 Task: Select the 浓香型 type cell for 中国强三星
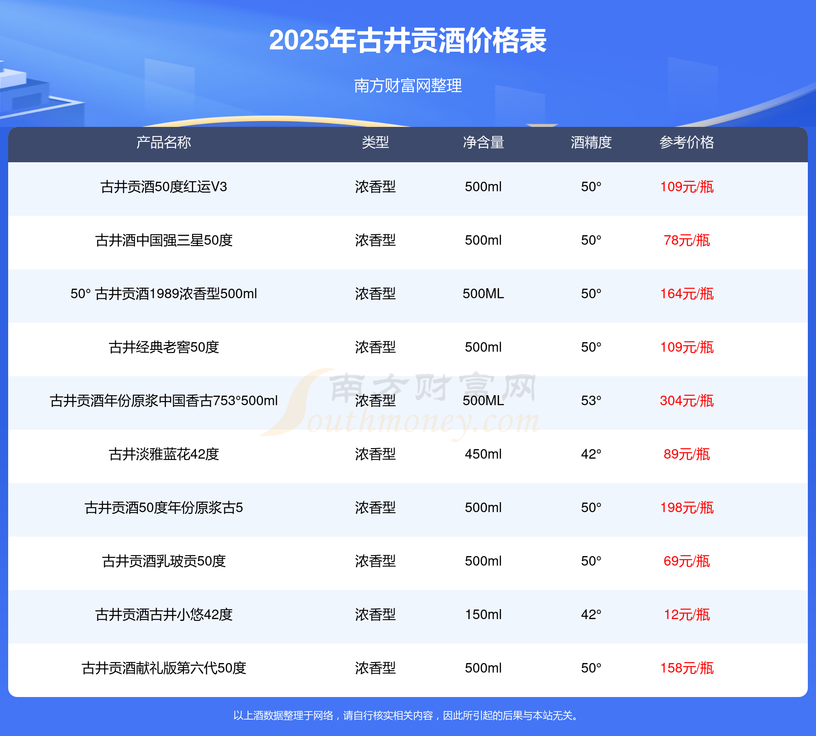coord(375,240)
